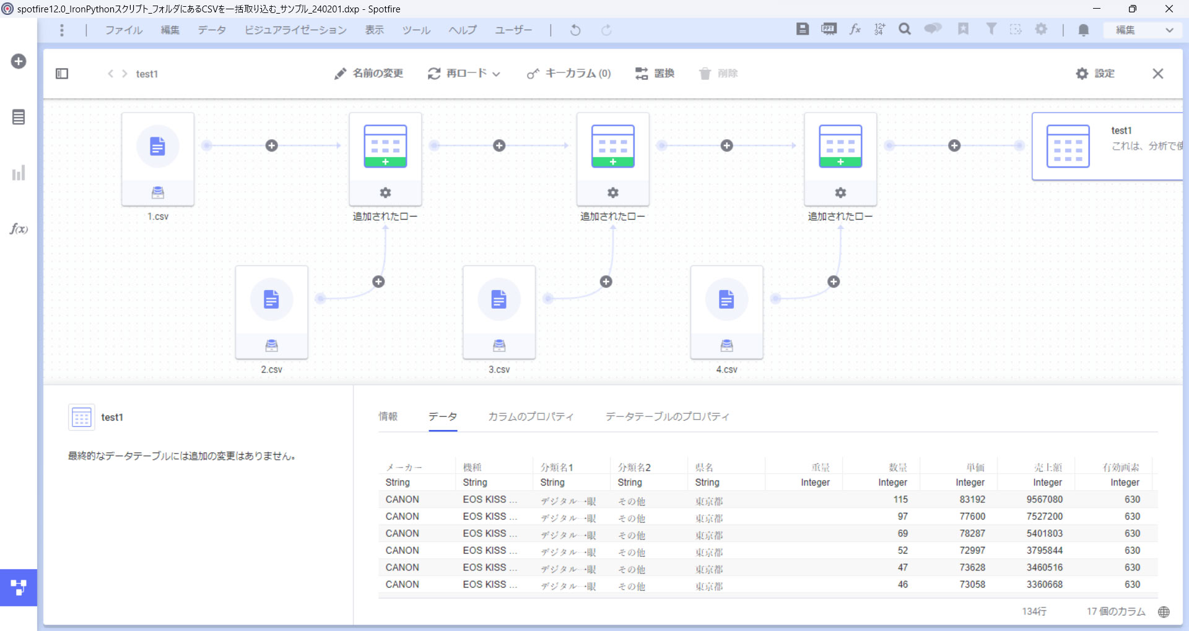Click the plus connector above 3.csv
The height and width of the screenshot is (631, 1189).
pos(606,281)
